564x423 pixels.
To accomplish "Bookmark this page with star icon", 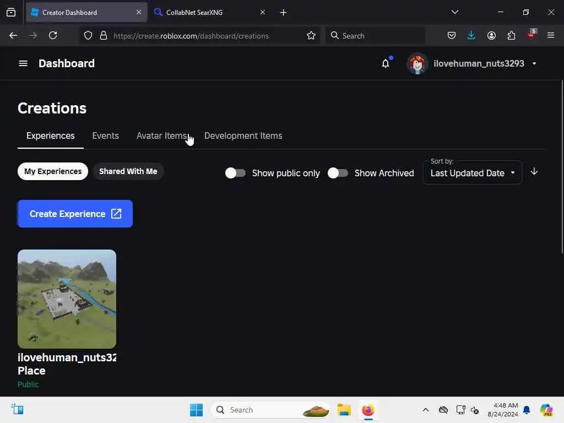I will tap(311, 35).
